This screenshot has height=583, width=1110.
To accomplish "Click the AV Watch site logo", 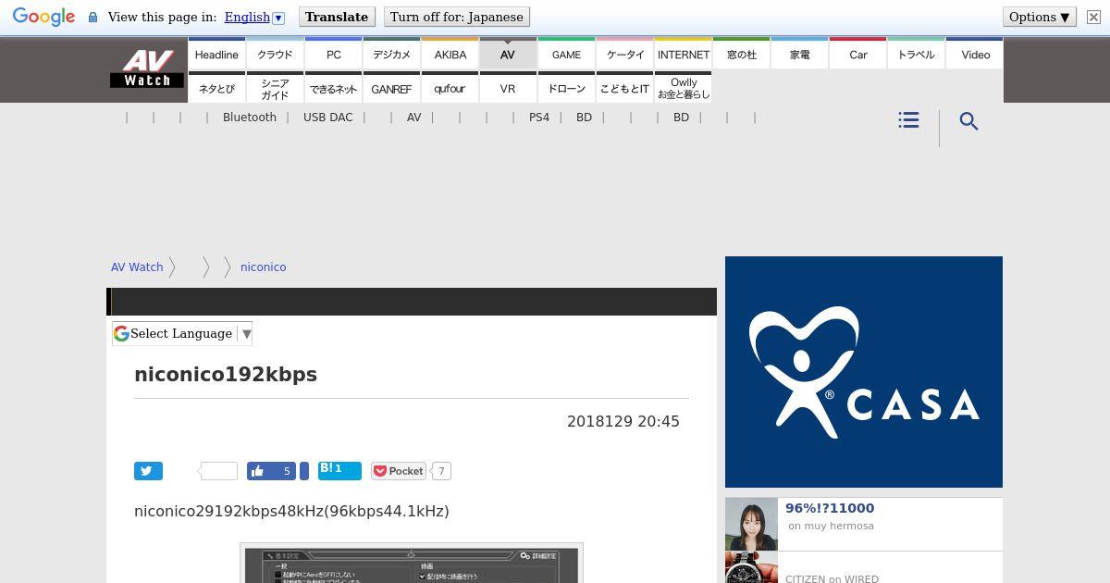I will click(147, 68).
